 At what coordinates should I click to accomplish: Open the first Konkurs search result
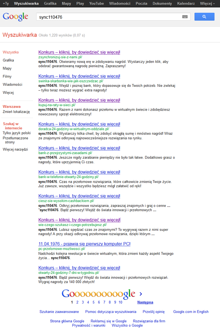(x=79, y=52)
